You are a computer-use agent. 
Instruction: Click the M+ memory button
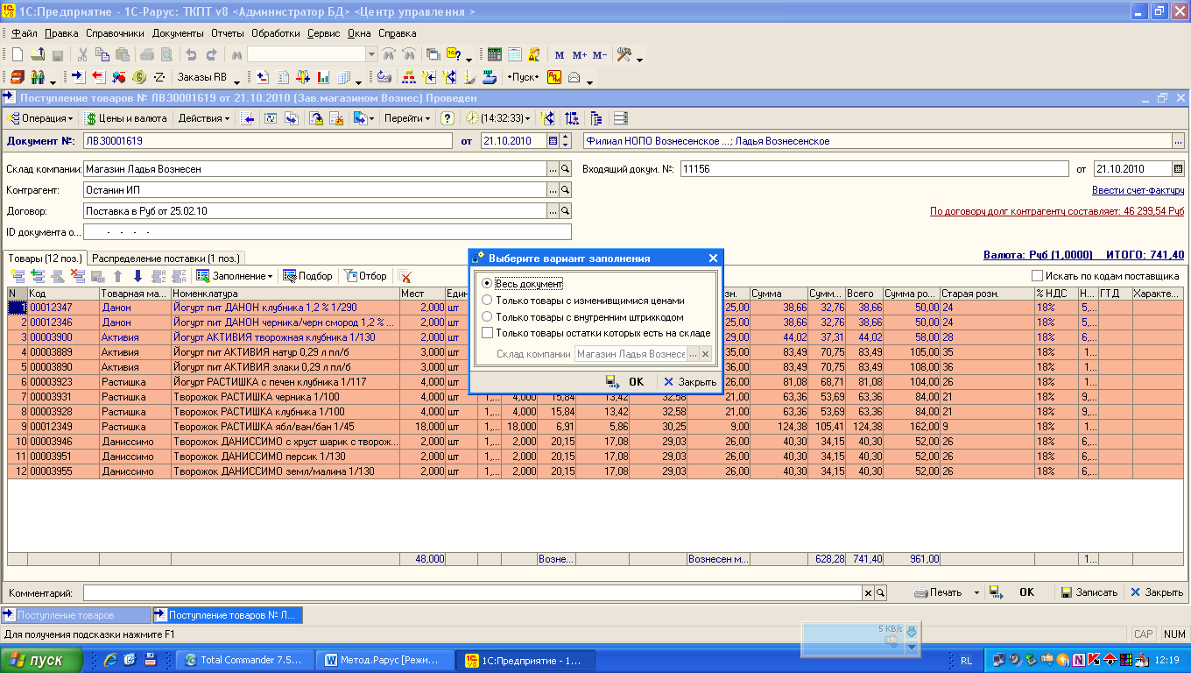tap(579, 55)
